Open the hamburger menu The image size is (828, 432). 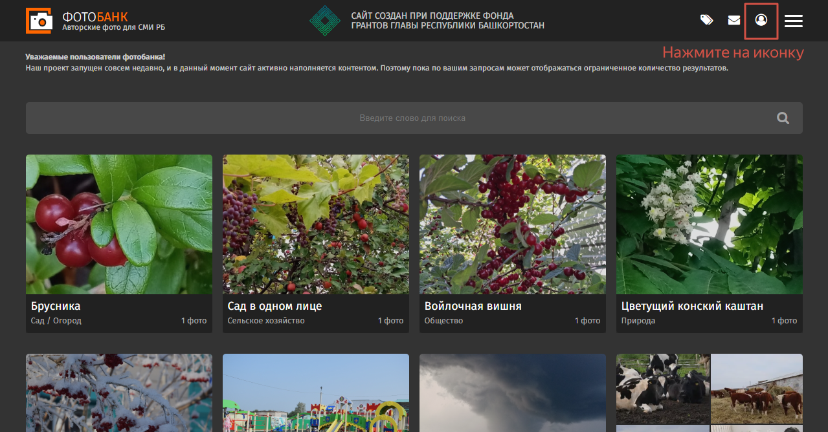click(x=794, y=21)
